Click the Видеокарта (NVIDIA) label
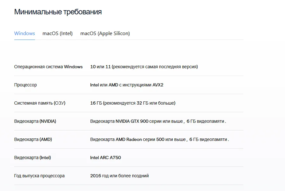The height and width of the screenshot is (191, 285). [x=35, y=121]
